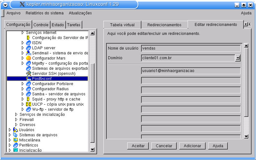The height and width of the screenshot is (160, 256).
Task: Click the form scrollbar up arrow
Action: [246, 46]
